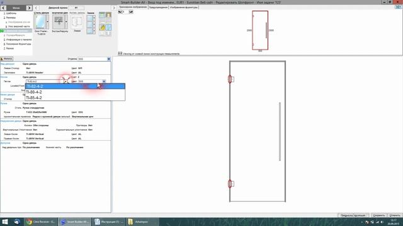Click the Левая door count thumbnail
The image size is (403, 226).
click(x=77, y=22)
